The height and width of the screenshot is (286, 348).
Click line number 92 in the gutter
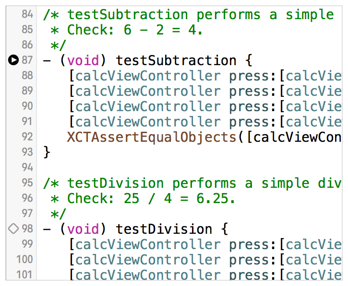click(27, 137)
